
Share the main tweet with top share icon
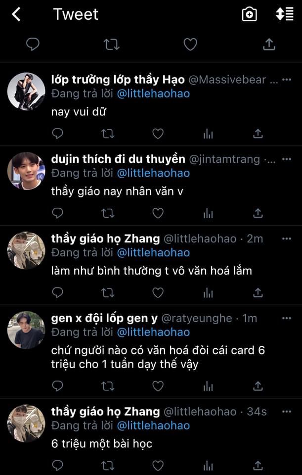(x=269, y=44)
